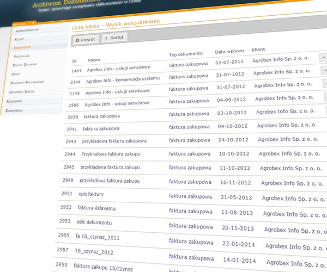Click the Klient column header
The image size is (327, 272).
click(x=258, y=50)
